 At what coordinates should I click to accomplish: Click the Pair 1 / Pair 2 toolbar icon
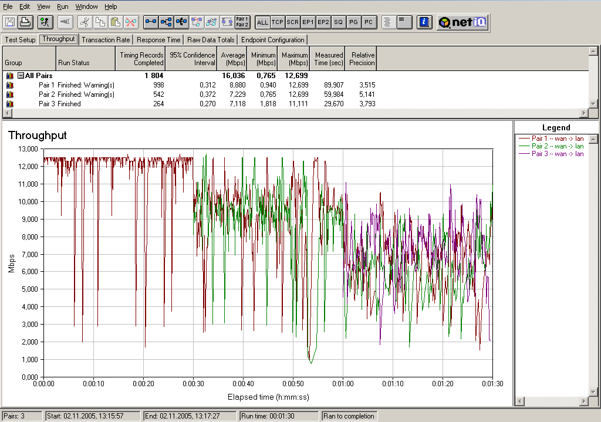[242, 22]
